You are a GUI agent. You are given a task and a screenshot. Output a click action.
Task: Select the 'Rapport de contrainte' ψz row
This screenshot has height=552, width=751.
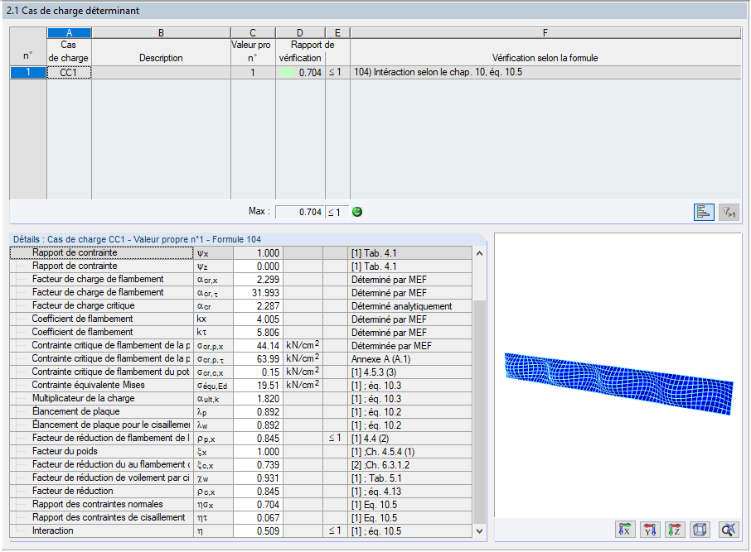[241, 266]
